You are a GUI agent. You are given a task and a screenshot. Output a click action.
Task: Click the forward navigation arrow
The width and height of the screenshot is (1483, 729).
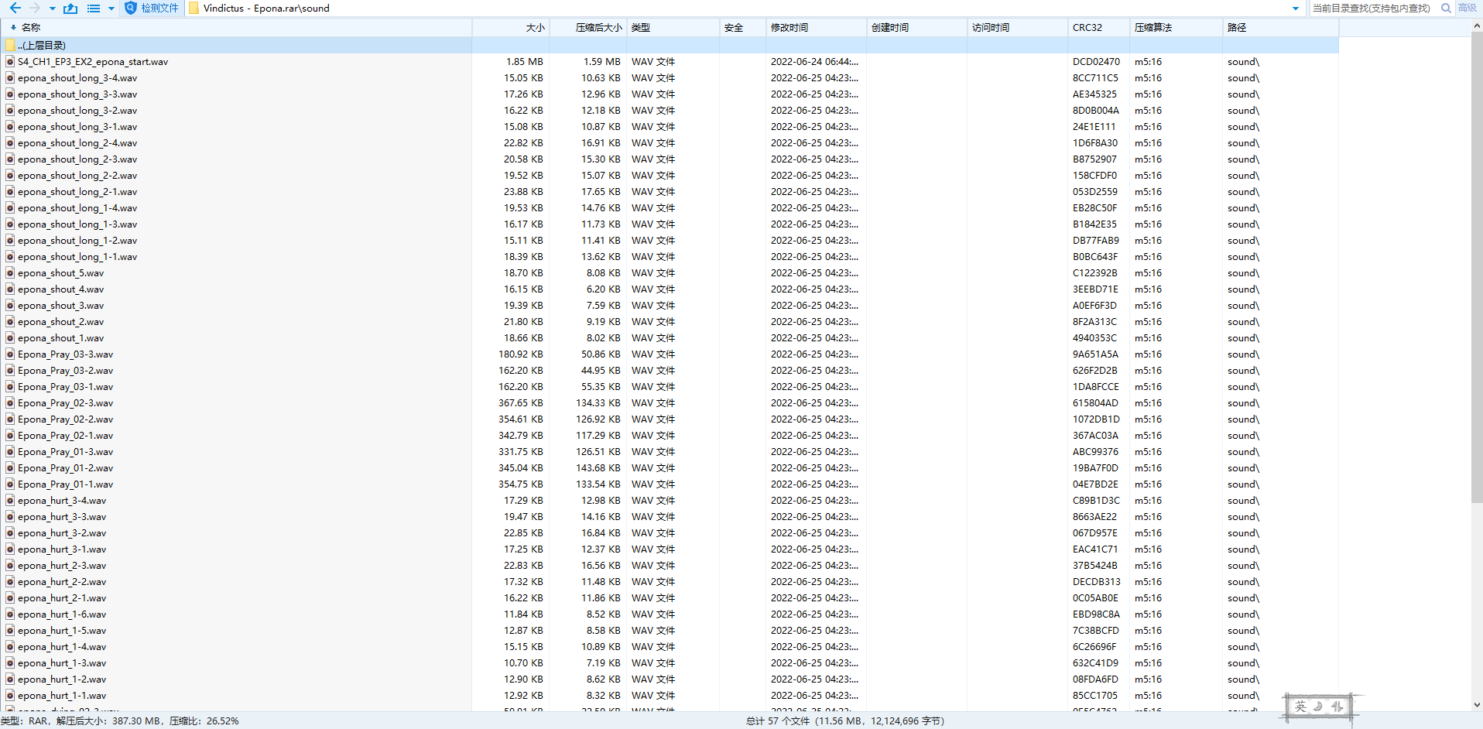click(x=34, y=8)
